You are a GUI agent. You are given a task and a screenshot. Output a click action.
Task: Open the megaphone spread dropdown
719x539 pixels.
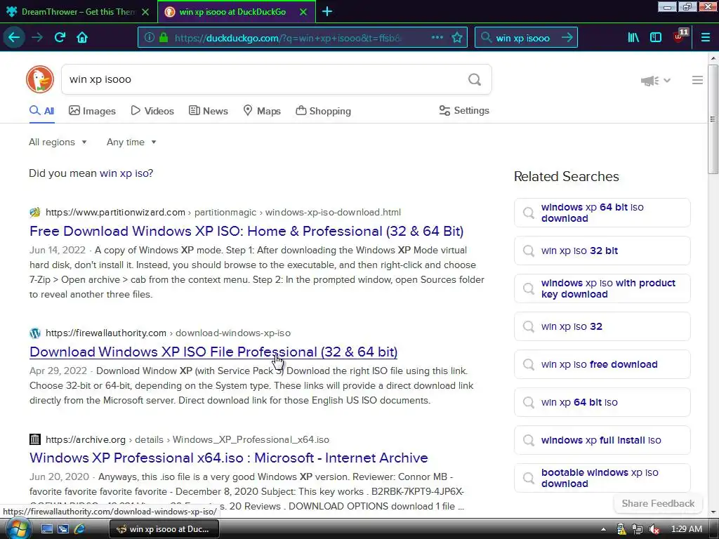point(656,81)
